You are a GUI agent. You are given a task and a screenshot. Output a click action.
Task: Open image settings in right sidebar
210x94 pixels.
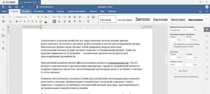pyautogui.click(x=207, y=42)
